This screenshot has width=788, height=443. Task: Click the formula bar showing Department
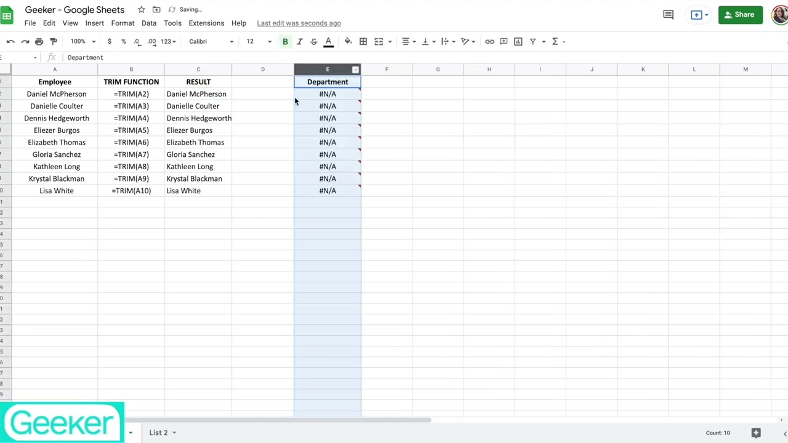coord(425,57)
